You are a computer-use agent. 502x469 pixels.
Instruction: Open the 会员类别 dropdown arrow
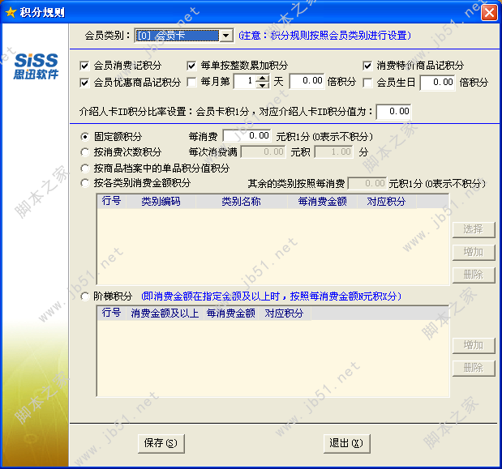click(x=226, y=36)
